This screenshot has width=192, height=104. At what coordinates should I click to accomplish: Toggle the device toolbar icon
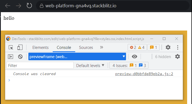[20, 48]
